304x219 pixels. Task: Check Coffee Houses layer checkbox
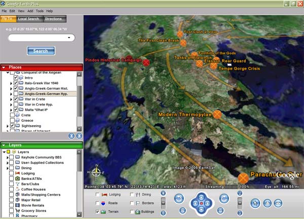12,189
